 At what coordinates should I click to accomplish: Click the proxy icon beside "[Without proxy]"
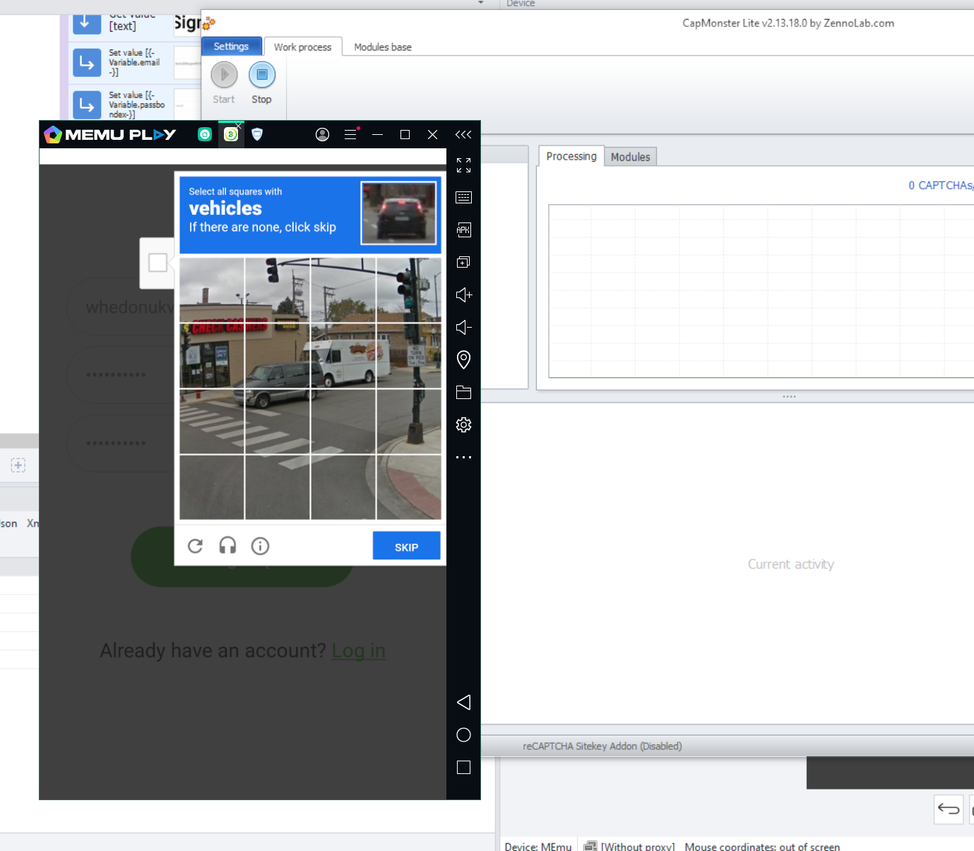590,846
